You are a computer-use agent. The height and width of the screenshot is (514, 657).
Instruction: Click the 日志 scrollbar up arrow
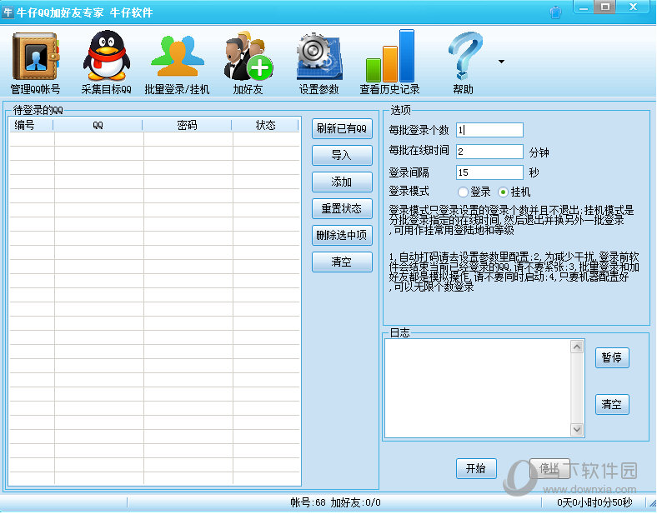pos(577,347)
